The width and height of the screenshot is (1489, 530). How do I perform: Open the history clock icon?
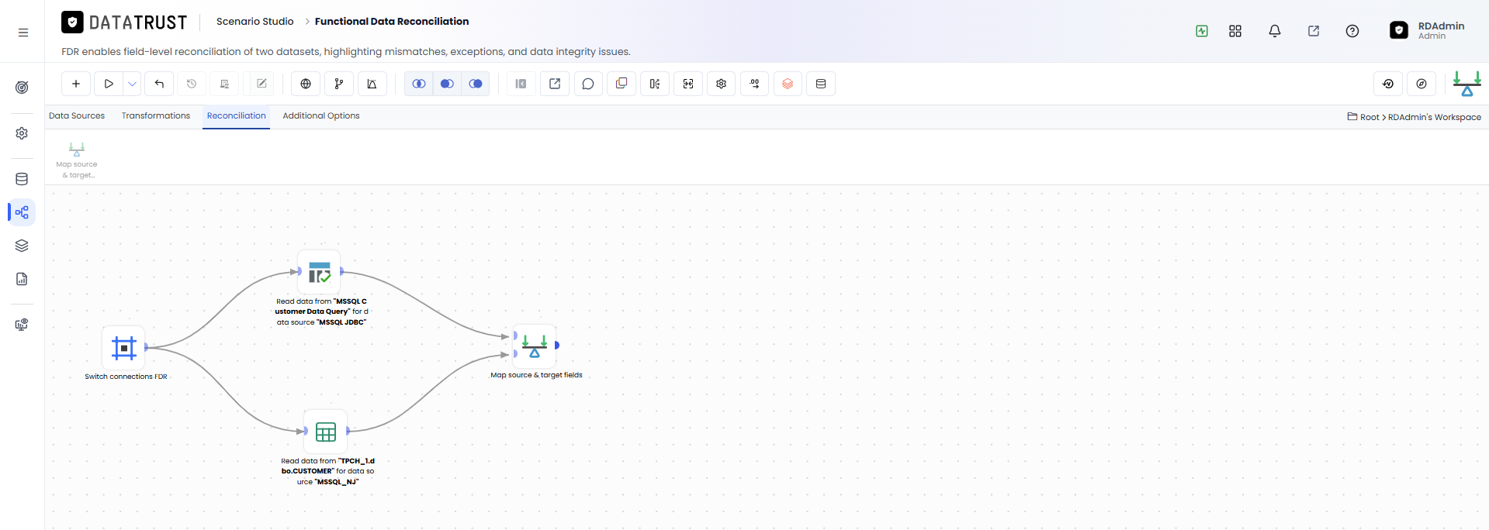click(x=192, y=84)
